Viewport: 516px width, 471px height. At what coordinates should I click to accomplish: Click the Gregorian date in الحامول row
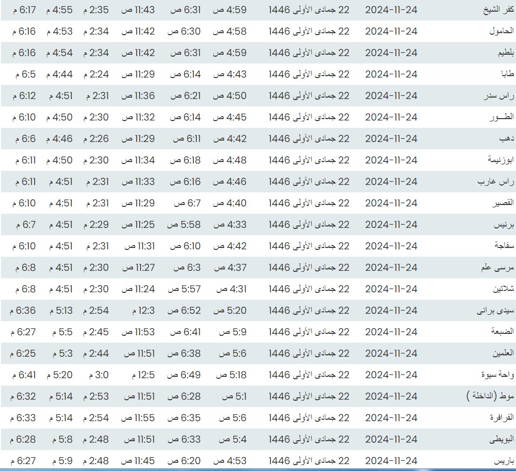tap(391, 32)
